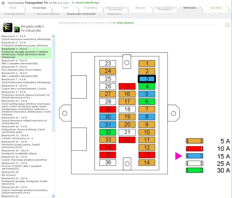Select blue 15 A fuse in legend
The width and height of the screenshot is (232, 198).
pyautogui.click(x=194, y=156)
